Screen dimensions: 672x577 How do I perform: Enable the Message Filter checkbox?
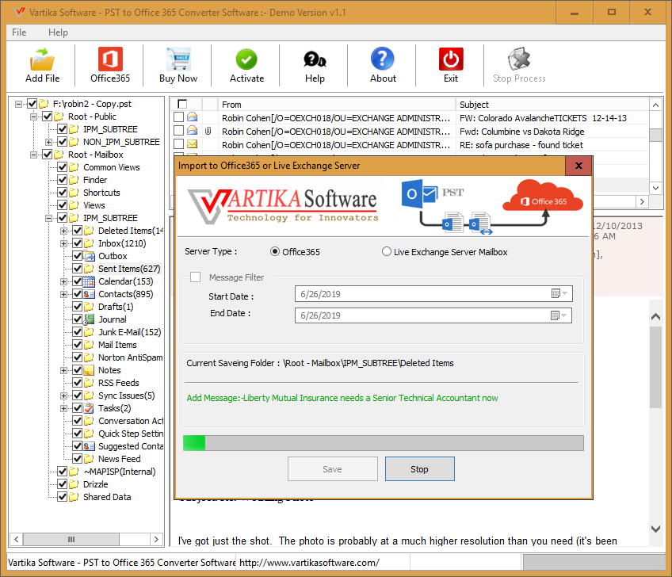[196, 277]
